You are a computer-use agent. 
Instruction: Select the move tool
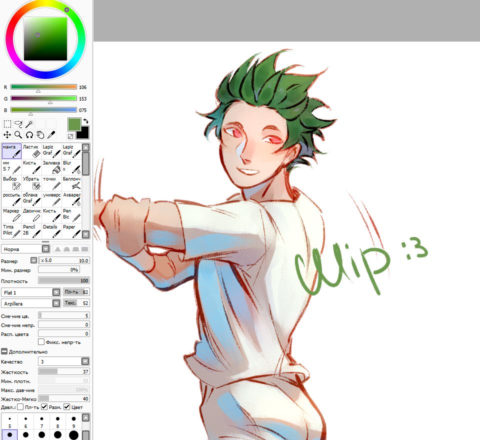point(7,134)
